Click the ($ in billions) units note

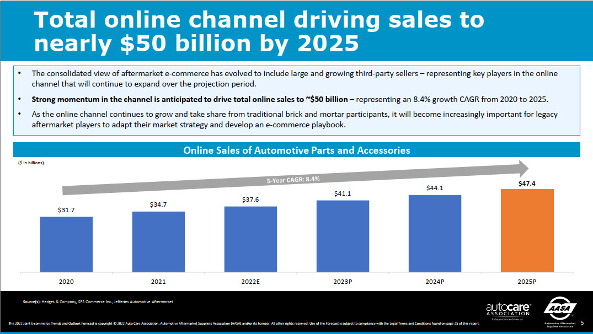(28, 163)
